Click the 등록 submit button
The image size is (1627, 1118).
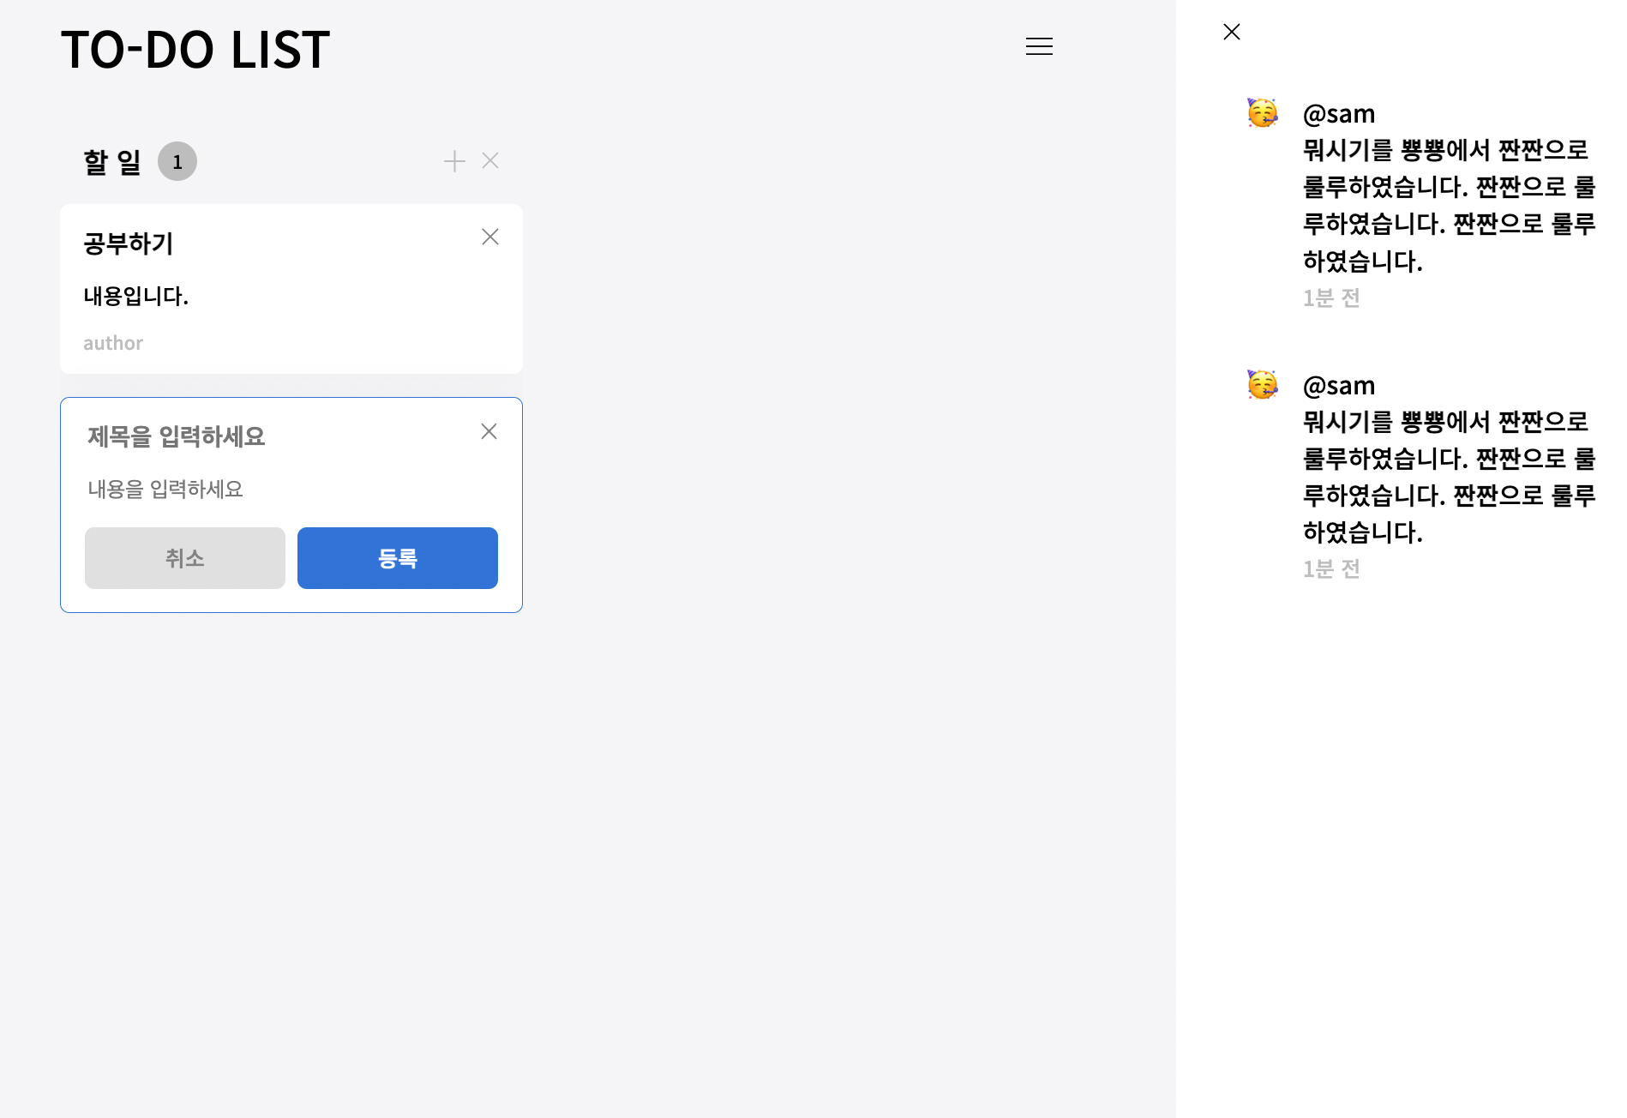coord(397,558)
